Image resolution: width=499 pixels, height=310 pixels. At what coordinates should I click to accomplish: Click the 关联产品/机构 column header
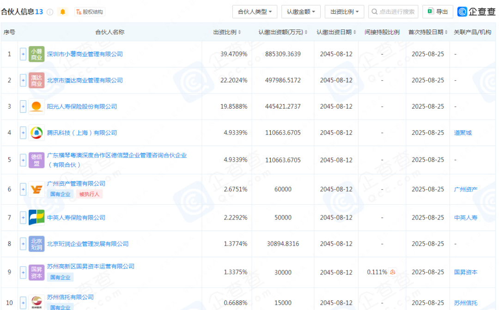472,32
